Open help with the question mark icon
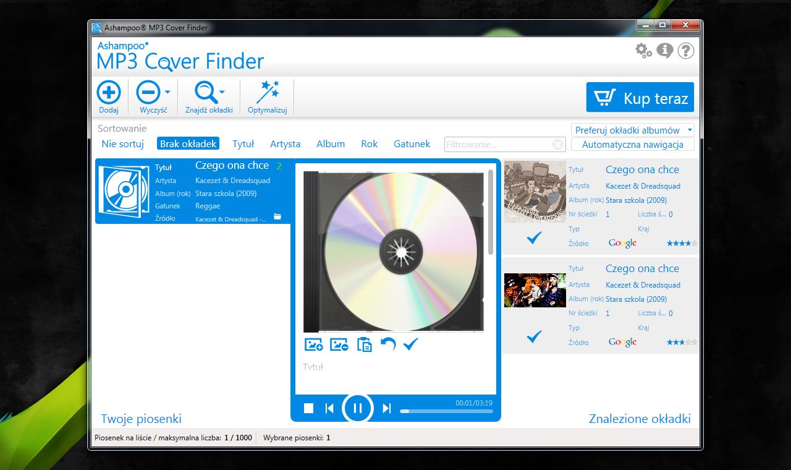Screen dimensions: 791x470 click(x=686, y=51)
